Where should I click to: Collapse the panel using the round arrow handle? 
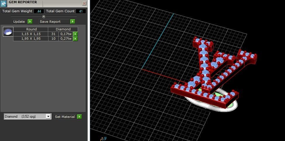coord(44,16)
